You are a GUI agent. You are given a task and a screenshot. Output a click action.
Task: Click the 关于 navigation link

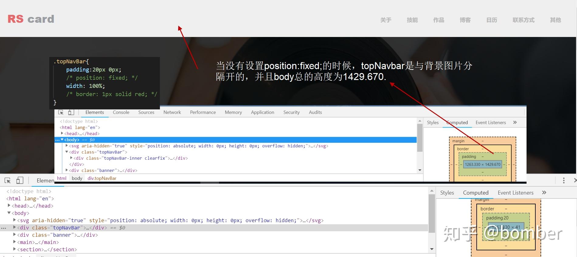tap(386, 20)
